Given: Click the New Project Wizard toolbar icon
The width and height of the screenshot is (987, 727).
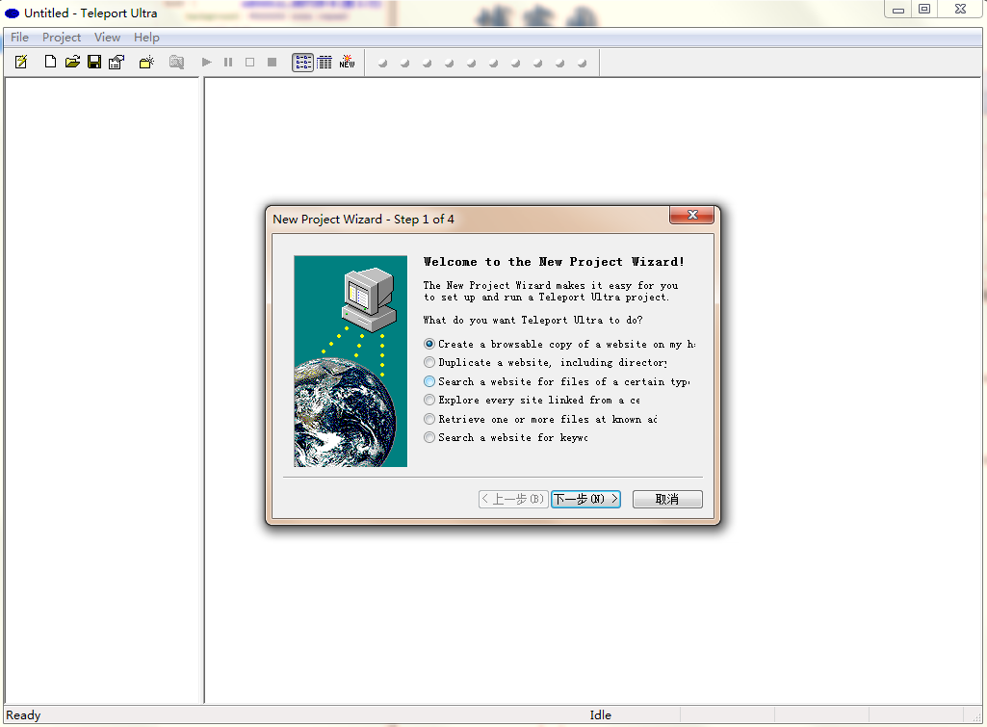Looking at the screenshot, I should pyautogui.click(x=21, y=63).
